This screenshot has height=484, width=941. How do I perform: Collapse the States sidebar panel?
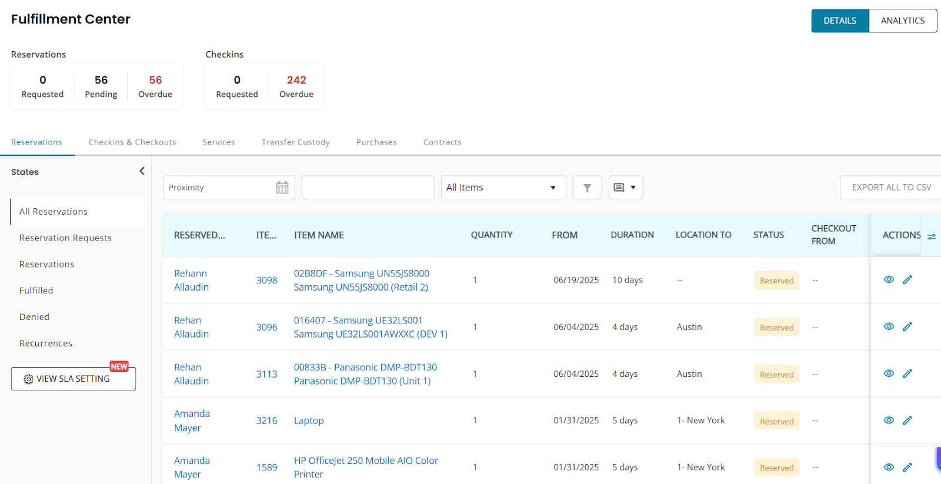coord(142,171)
